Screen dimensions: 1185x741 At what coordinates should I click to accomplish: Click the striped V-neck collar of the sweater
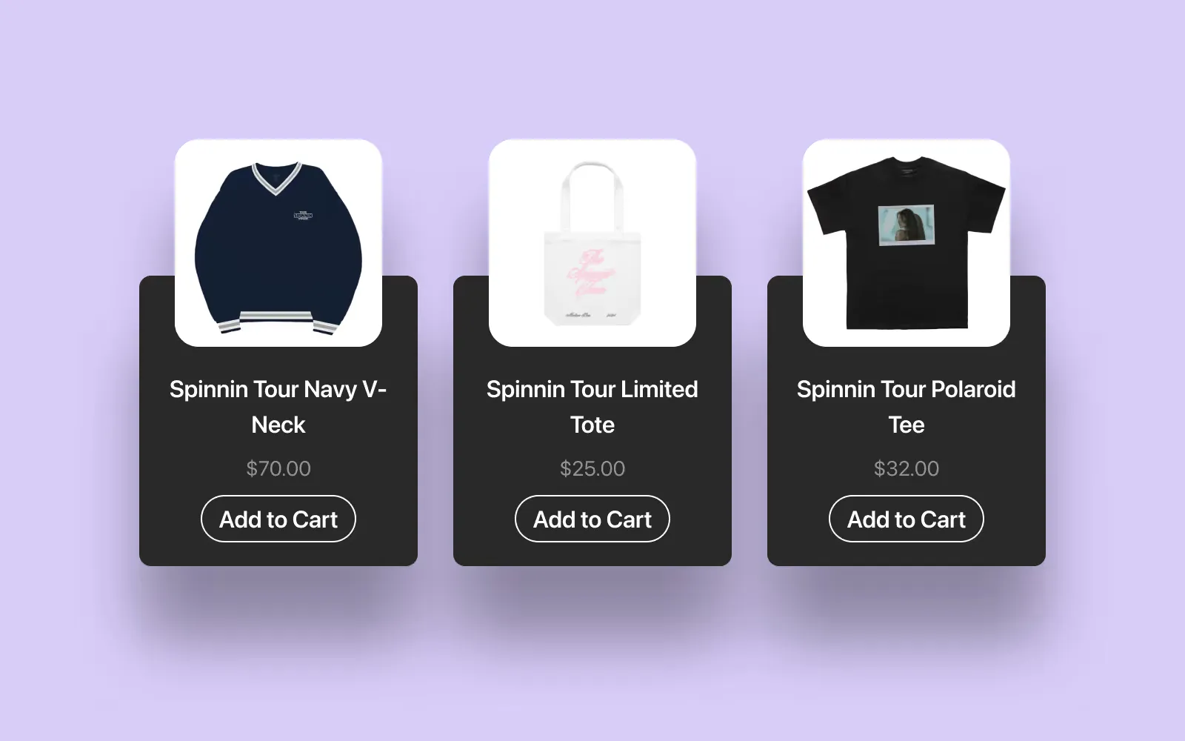[x=277, y=178]
